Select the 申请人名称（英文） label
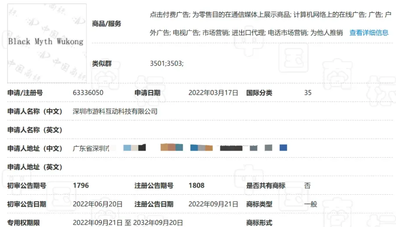 pos(35,130)
